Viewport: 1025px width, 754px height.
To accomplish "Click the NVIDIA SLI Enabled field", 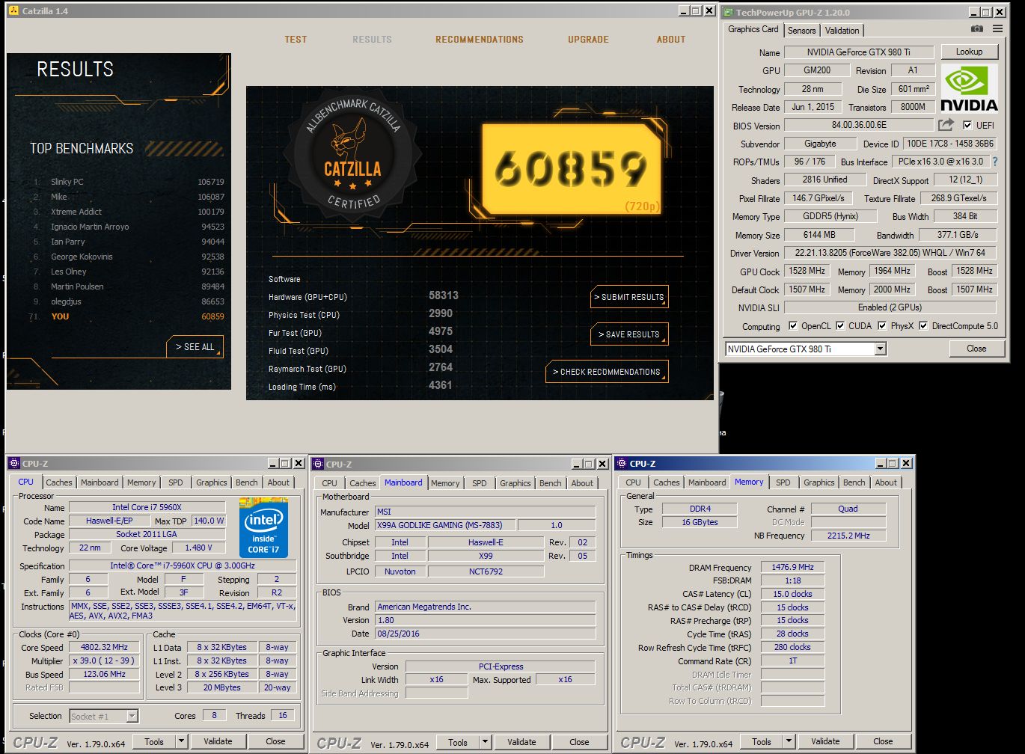I will coord(890,307).
